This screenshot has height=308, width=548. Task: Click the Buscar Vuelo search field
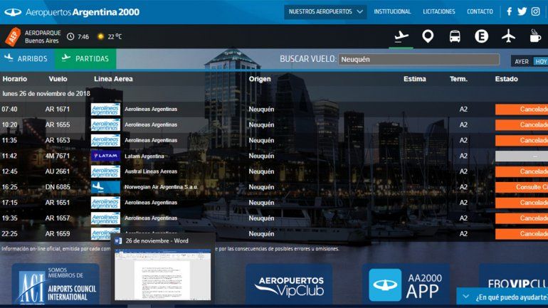point(418,59)
